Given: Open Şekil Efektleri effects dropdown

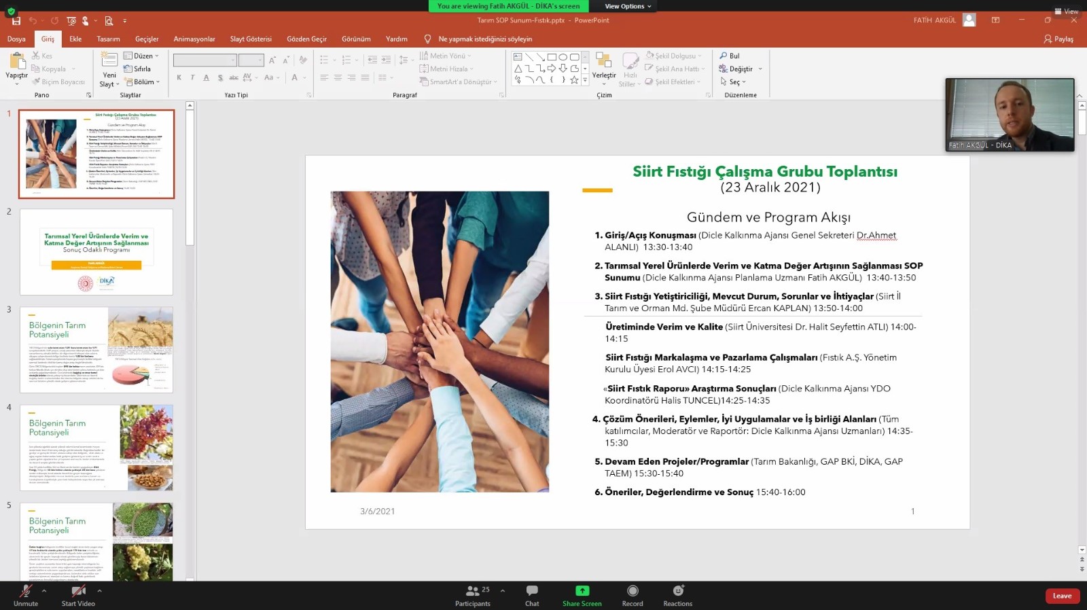Looking at the screenshot, I should click(x=673, y=82).
